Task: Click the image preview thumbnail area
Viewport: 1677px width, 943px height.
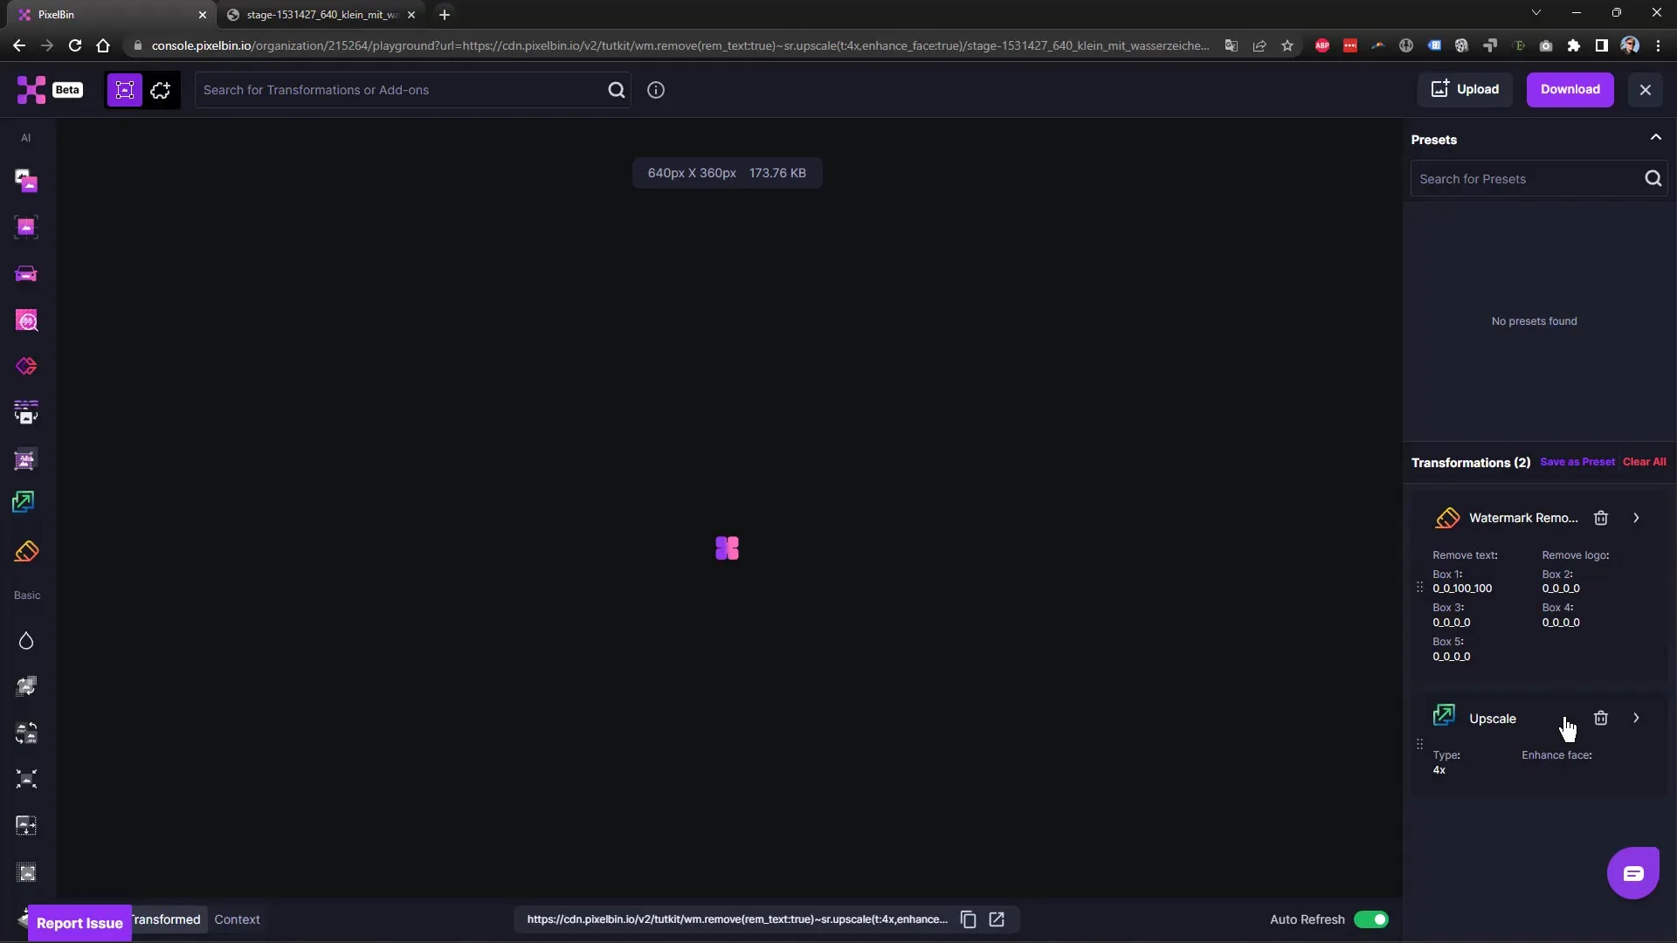Action: coord(728,548)
